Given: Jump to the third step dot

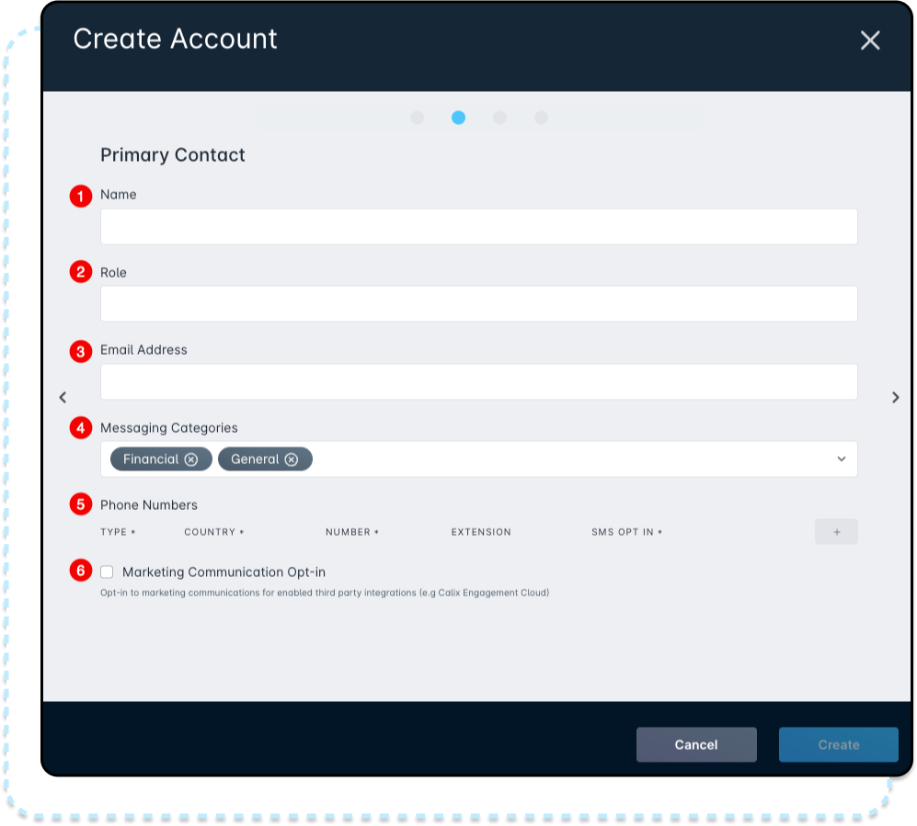Looking at the screenshot, I should (x=499, y=118).
